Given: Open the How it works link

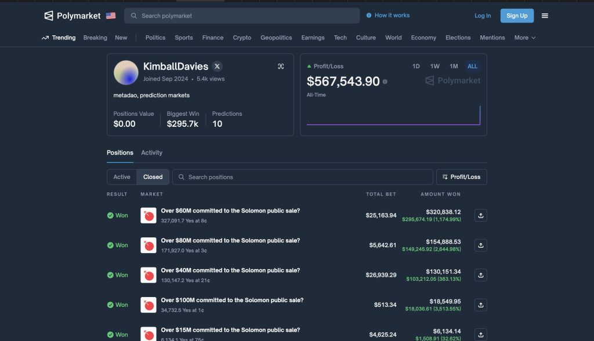Looking at the screenshot, I should [x=388, y=16].
